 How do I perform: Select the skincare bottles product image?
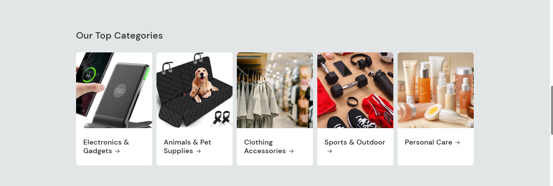pyautogui.click(x=436, y=90)
